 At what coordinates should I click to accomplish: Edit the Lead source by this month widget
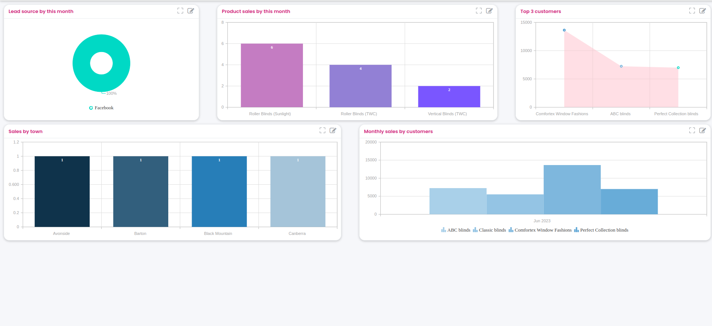[x=191, y=11]
